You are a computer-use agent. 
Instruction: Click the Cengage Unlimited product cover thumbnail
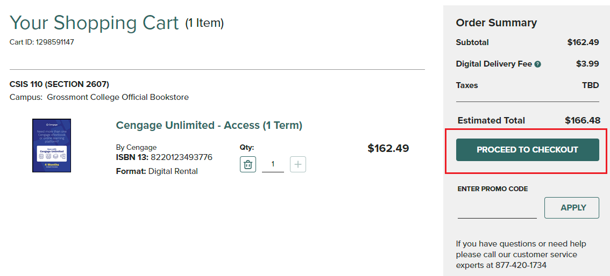pos(52,146)
